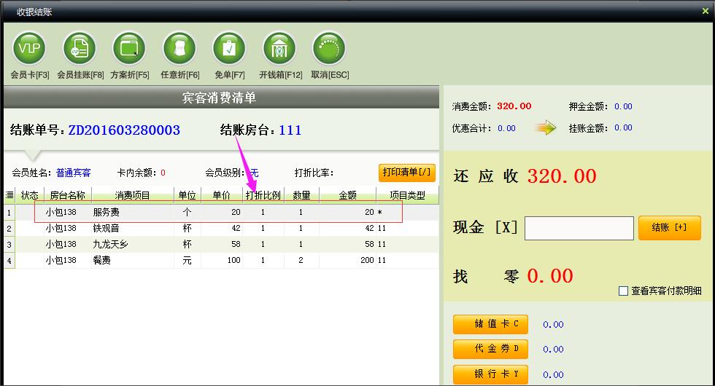Select the 九龙天乡 row item
The height and width of the screenshot is (386, 715).
tap(110, 244)
